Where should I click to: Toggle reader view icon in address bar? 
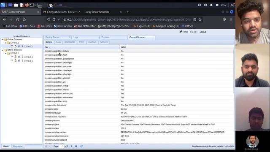(x=195, y=19)
